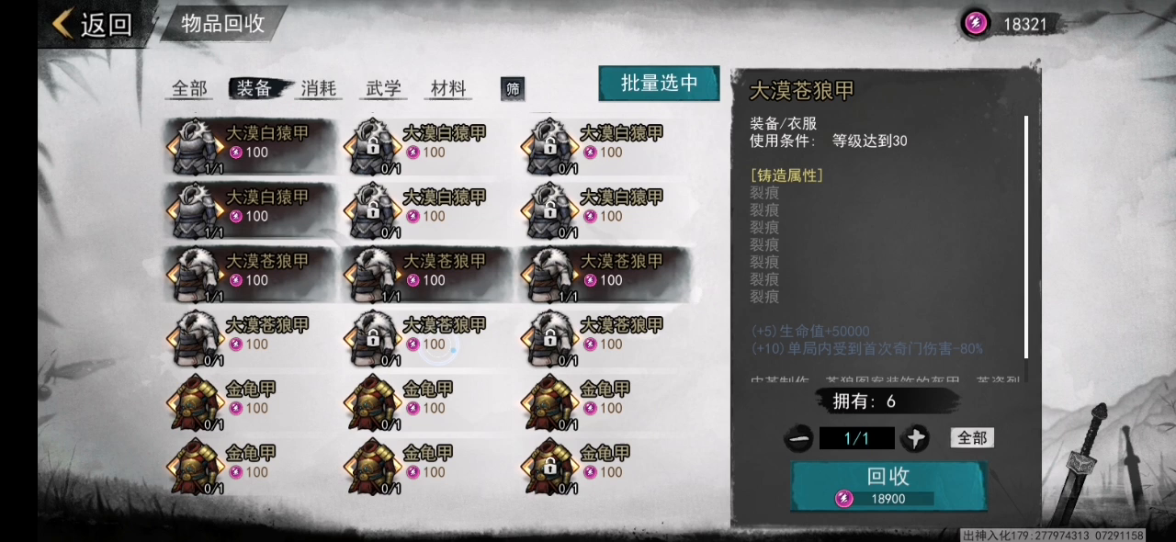Click locked 大漠白猿甲 in top row middle
Screen dimensions: 1176x542
click(371, 145)
